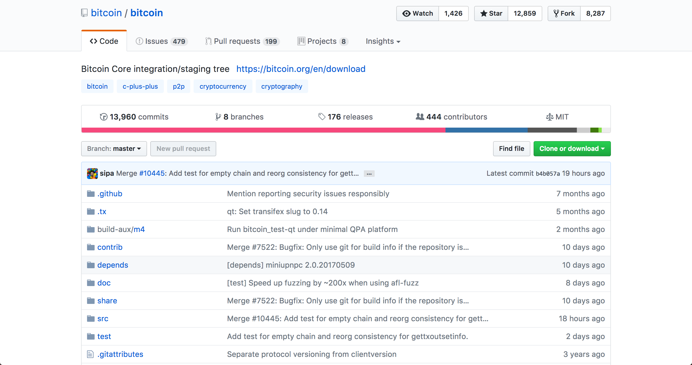Open the commits history clock icon
Image resolution: width=692 pixels, height=365 pixels.
click(104, 117)
